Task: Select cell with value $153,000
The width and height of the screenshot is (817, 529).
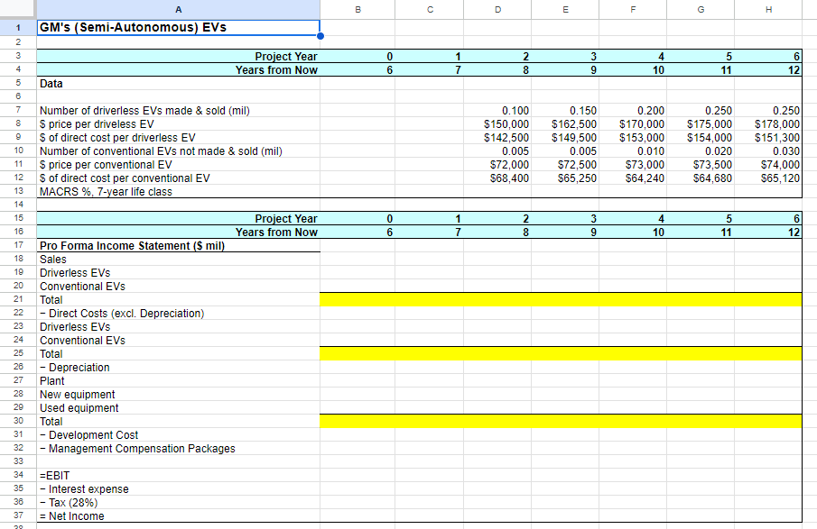Action: point(633,137)
